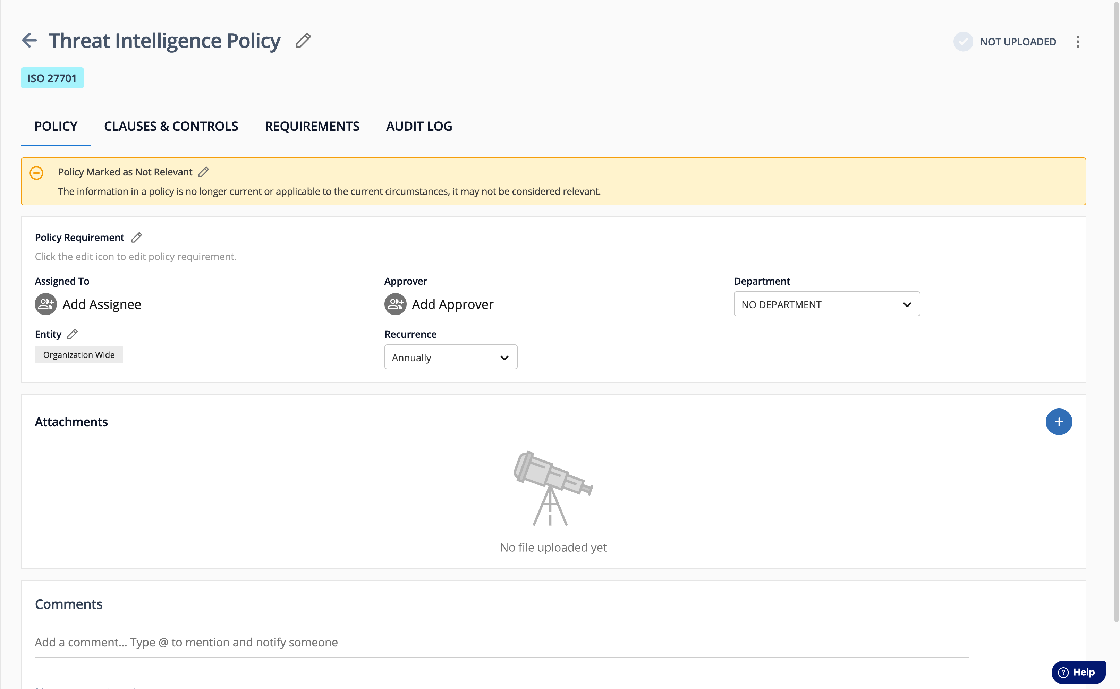Image resolution: width=1120 pixels, height=689 pixels.
Task: Click the Add Assignee text
Action: point(102,304)
